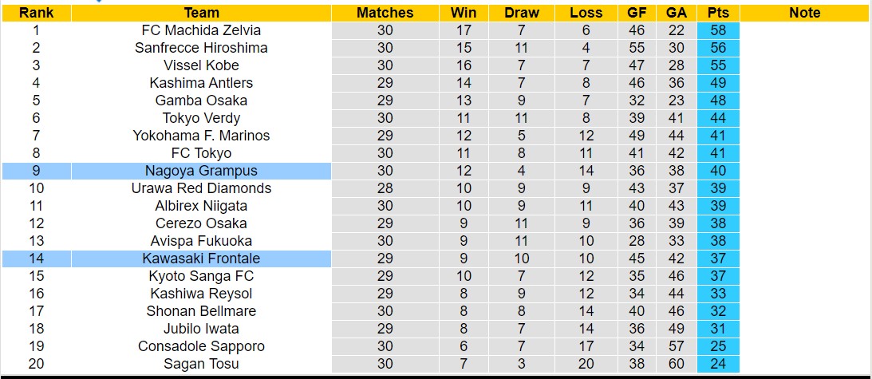Select FC Machida Zelvia in the table
872x379 pixels.
(x=201, y=30)
